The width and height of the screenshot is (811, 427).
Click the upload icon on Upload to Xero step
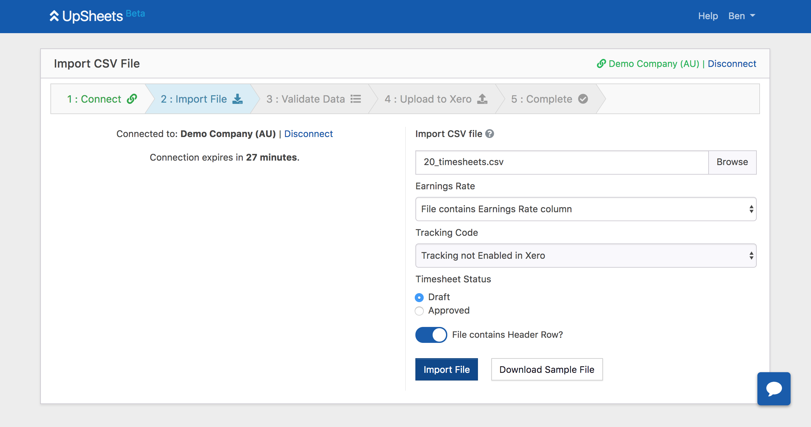click(x=482, y=99)
